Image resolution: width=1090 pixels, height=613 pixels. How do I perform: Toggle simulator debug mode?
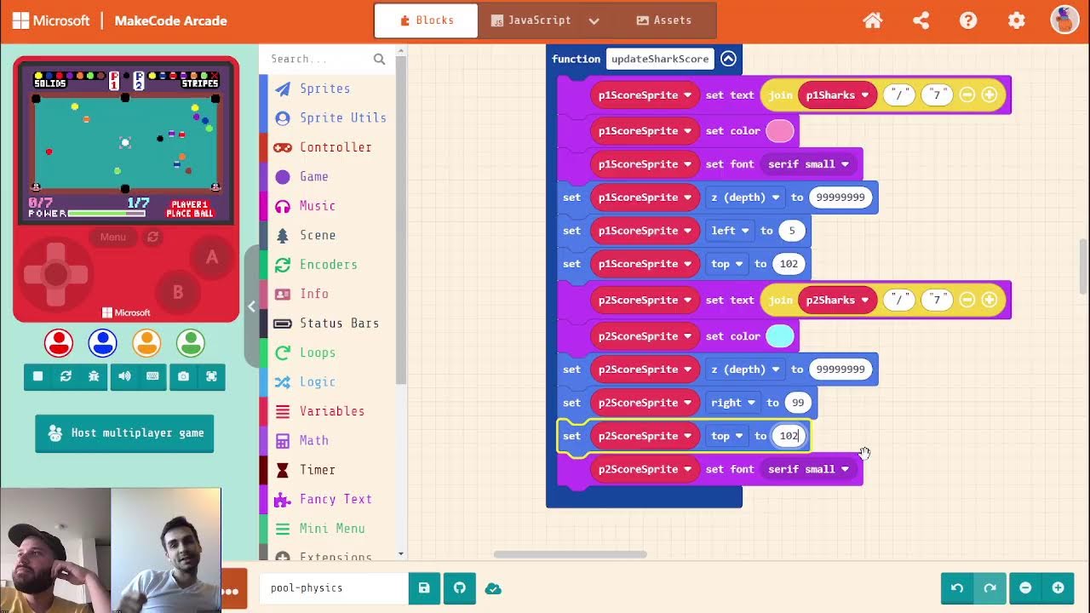[x=94, y=376]
